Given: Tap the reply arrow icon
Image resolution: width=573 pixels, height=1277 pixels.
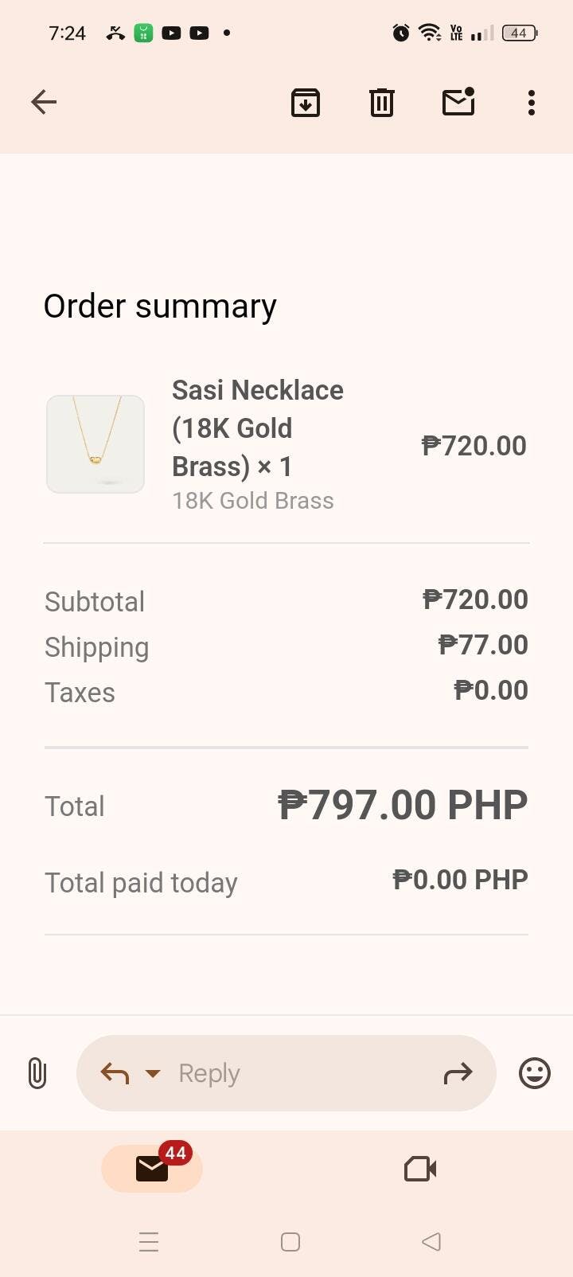Looking at the screenshot, I should point(115,1074).
